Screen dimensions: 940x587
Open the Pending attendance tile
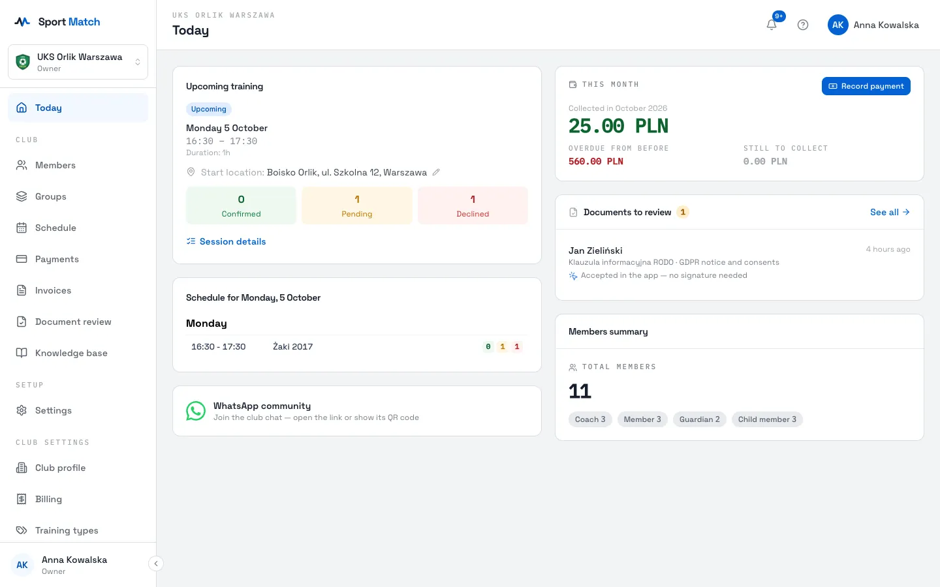point(357,205)
